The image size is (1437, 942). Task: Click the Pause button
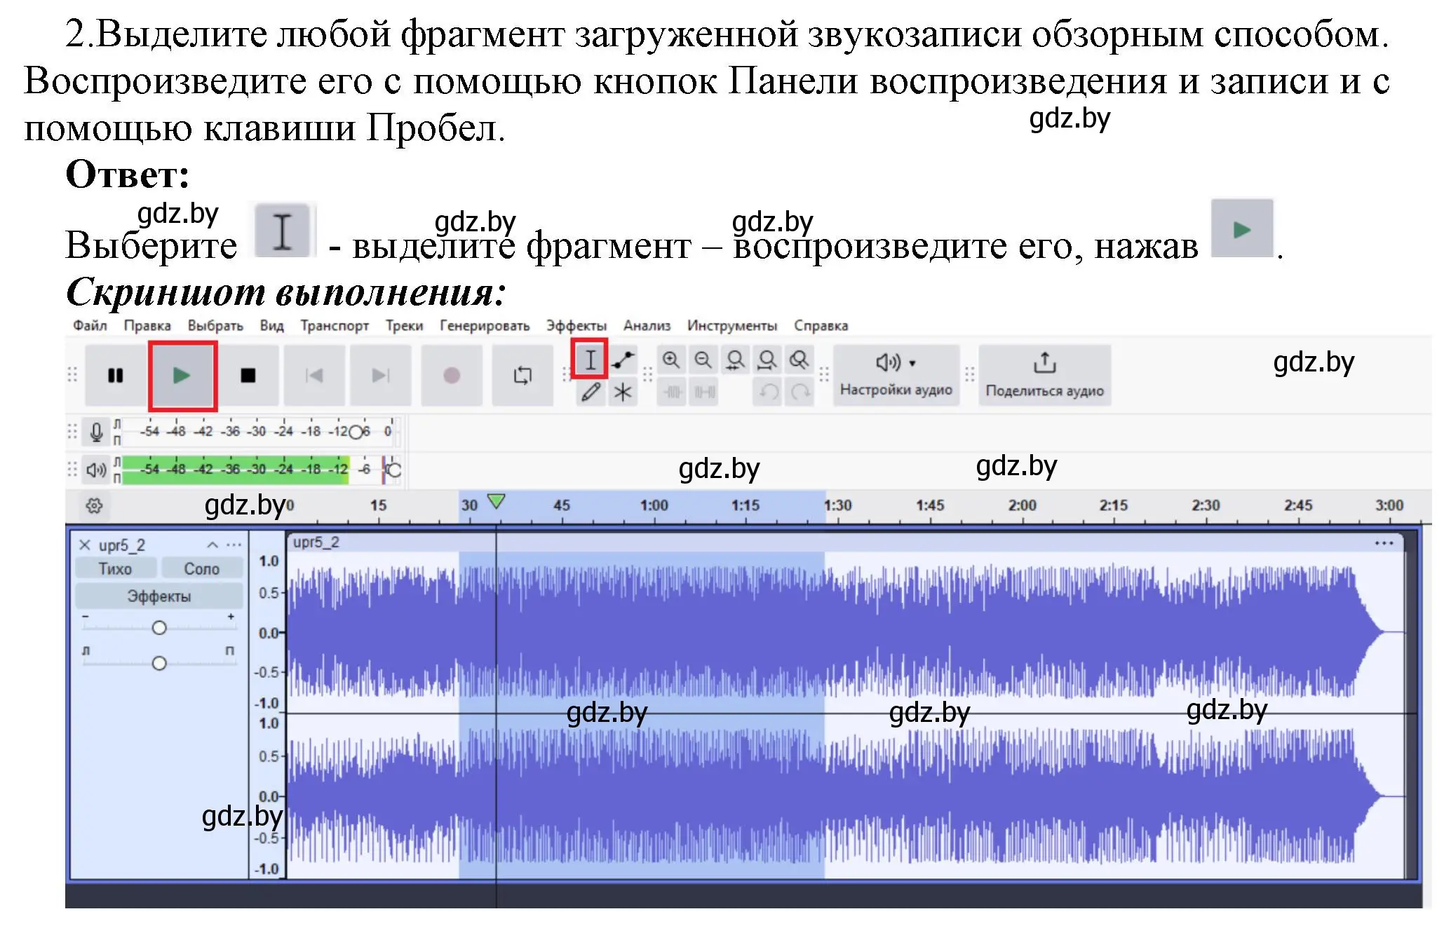pos(116,376)
